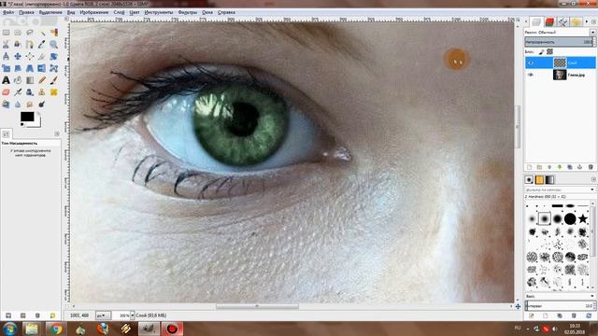Anchor the floating layer button
This screenshot has height=336, width=598.
(580, 167)
